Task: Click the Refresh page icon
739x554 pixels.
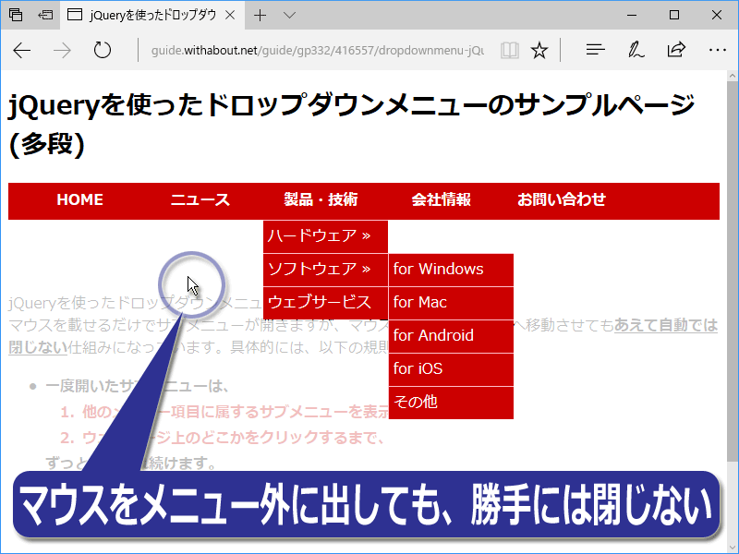Action: 103,50
